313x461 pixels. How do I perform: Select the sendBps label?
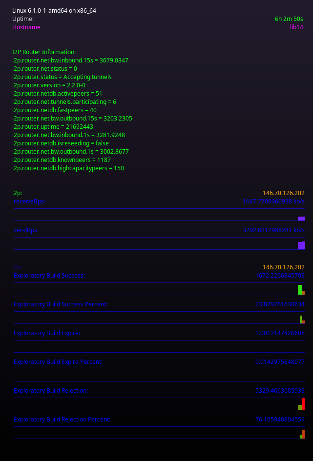26,230
